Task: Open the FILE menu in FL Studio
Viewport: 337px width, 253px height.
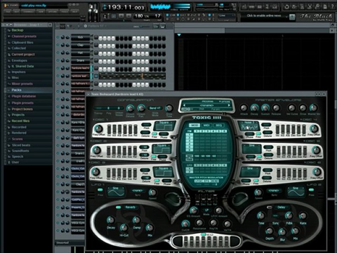Action: pos(8,11)
